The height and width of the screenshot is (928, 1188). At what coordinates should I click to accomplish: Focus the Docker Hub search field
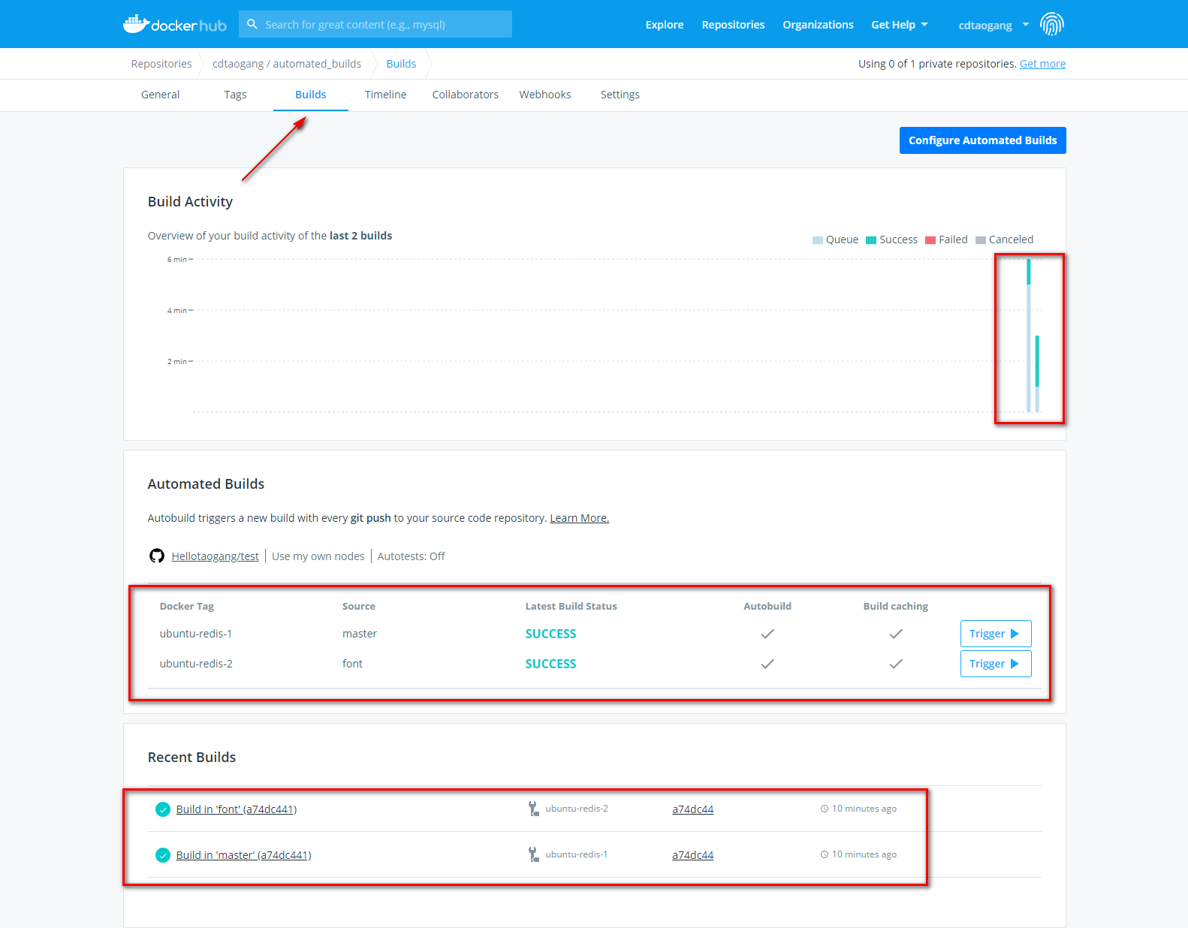375,24
